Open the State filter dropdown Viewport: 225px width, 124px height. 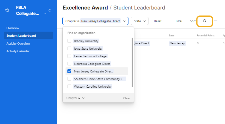coord(140,21)
